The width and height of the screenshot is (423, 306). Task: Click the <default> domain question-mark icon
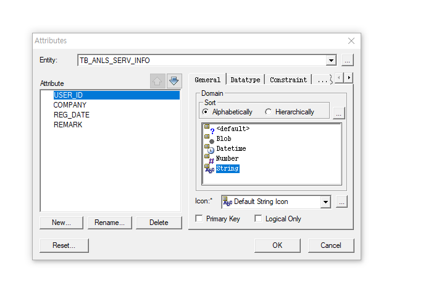(x=209, y=129)
